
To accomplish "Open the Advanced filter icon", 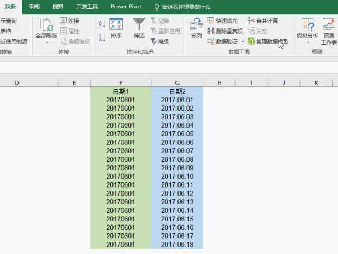I will click(x=154, y=41).
